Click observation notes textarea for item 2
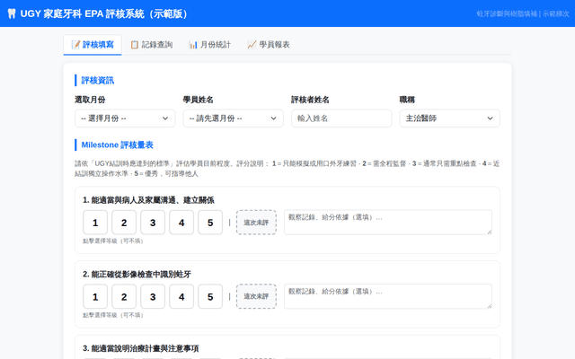Screen dimensions: 575x359 (x=388, y=296)
